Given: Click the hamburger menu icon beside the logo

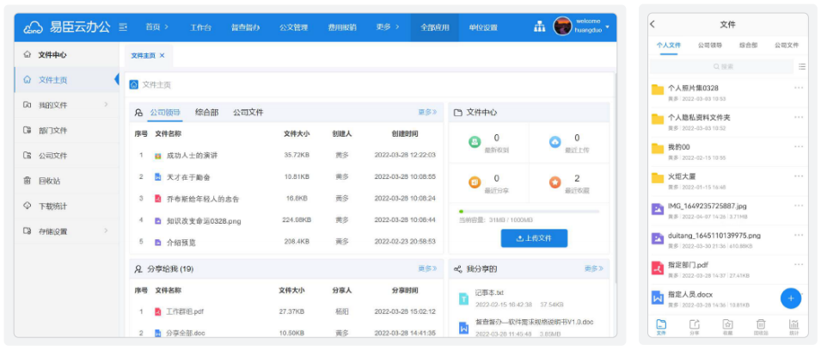Looking at the screenshot, I should click(x=124, y=28).
